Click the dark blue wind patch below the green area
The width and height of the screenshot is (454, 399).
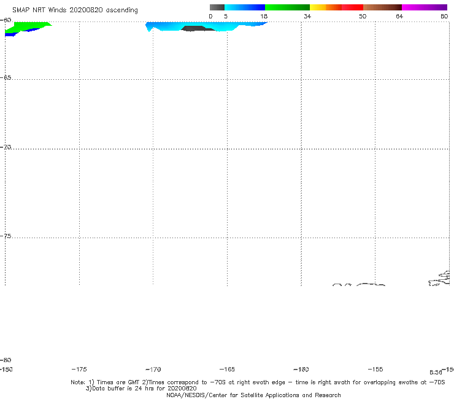click(11, 34)
